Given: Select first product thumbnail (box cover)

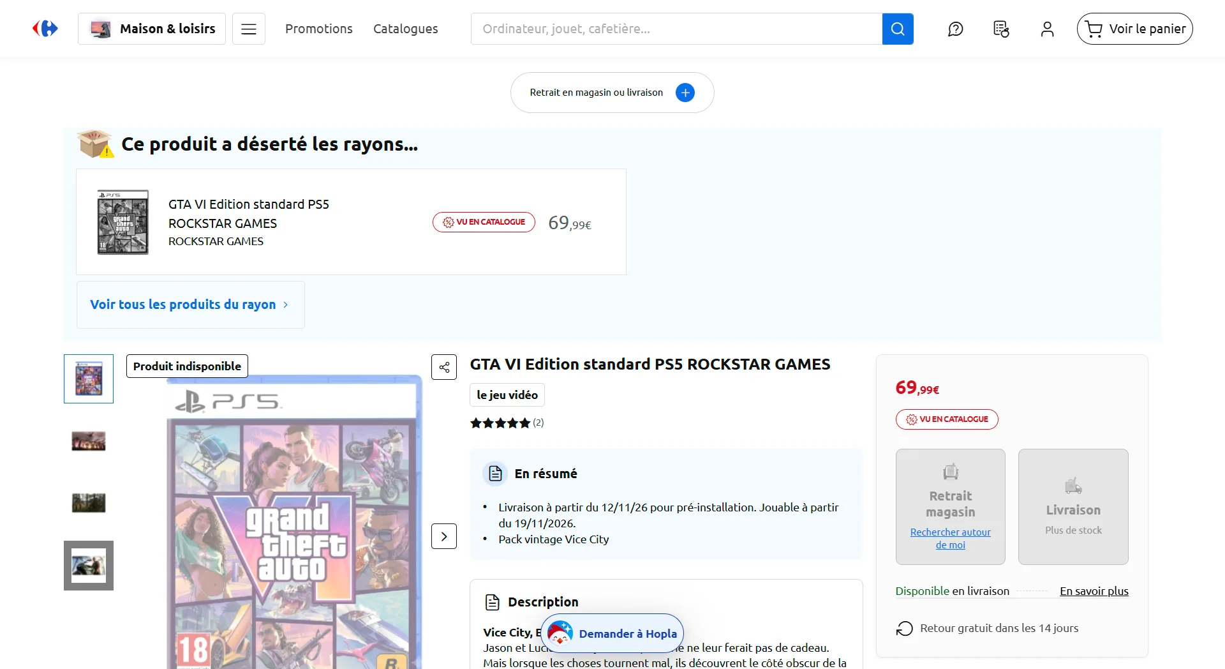Looking at the screenshot, I should point(89,379).
